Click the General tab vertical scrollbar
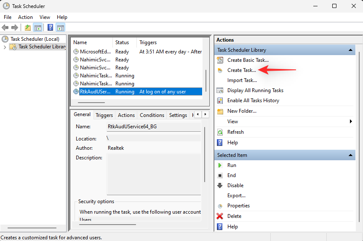This screenshot has height=241, width=363. 205,154
